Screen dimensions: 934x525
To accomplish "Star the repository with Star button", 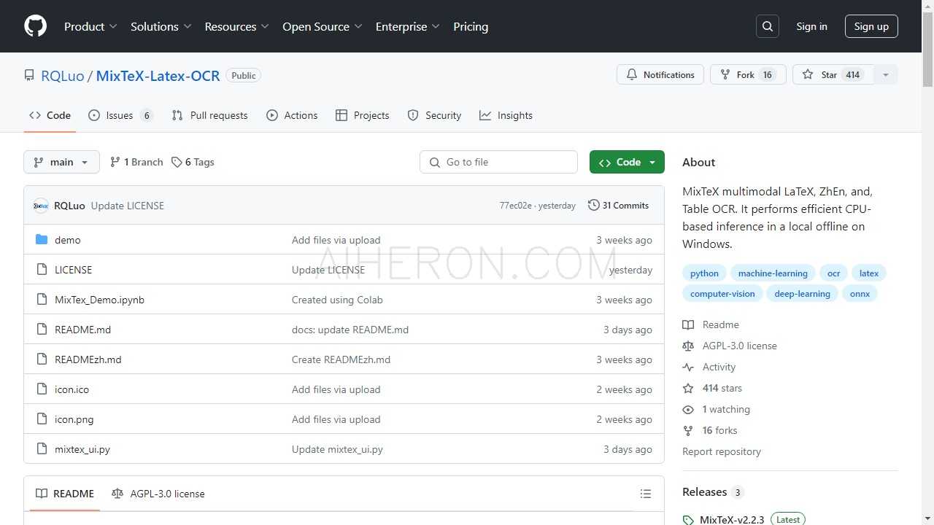I will (833, 74).
